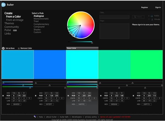Click the HEX field showing 08AEE8
This screenshot has height=121, width=165.
click(16, 104)
